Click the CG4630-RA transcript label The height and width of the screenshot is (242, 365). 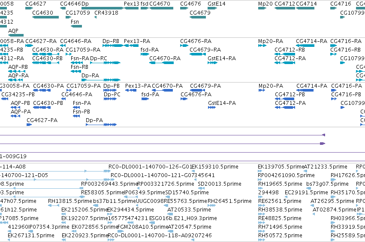(48, 50)
